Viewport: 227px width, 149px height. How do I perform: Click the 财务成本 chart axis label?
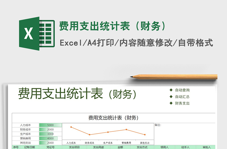click(89, 143)
